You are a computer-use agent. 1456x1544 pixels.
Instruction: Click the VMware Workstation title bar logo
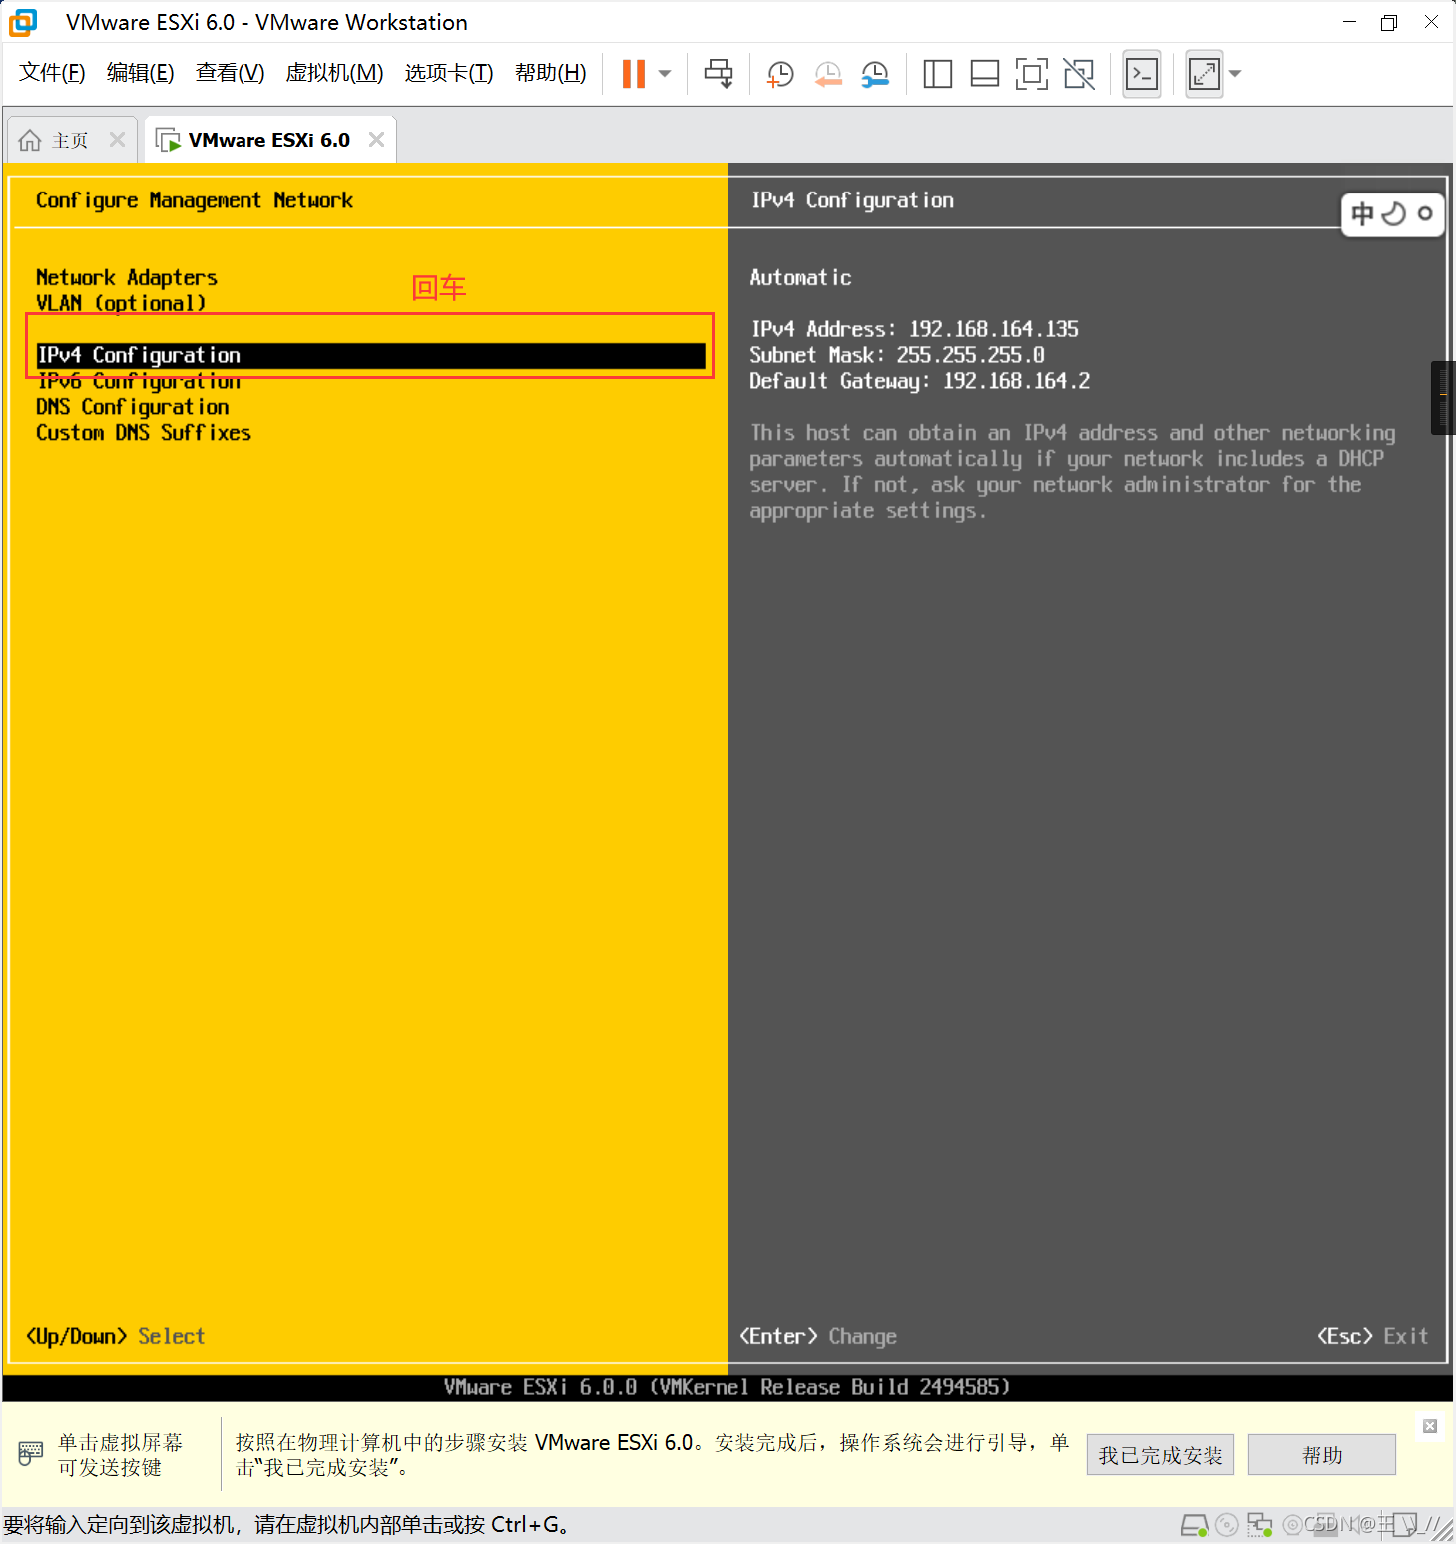click(x=23, y=22)
